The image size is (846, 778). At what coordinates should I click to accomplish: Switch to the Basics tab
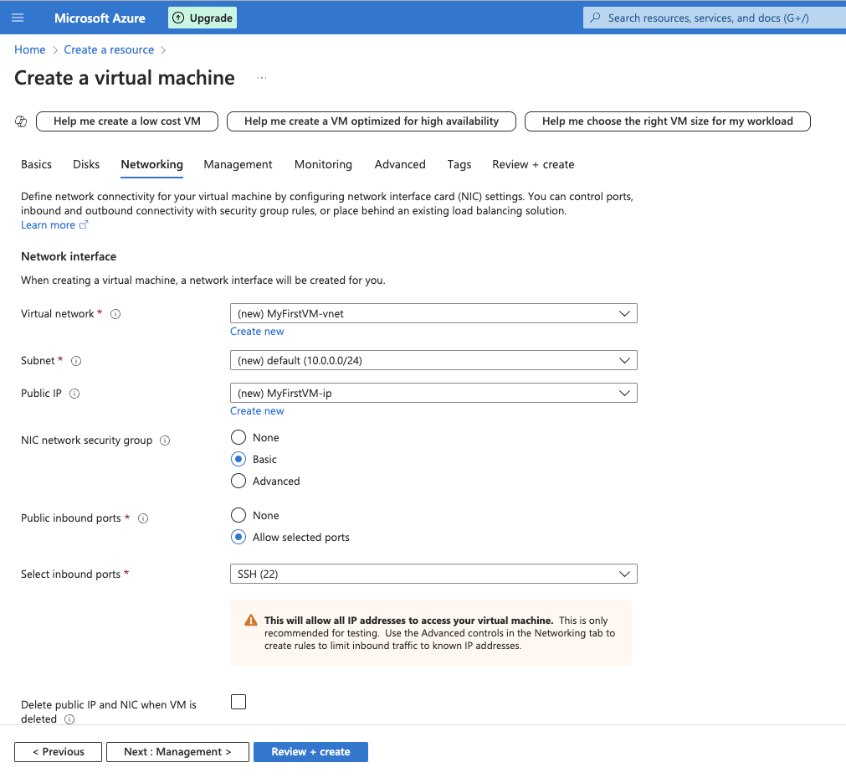pos(36,164)
